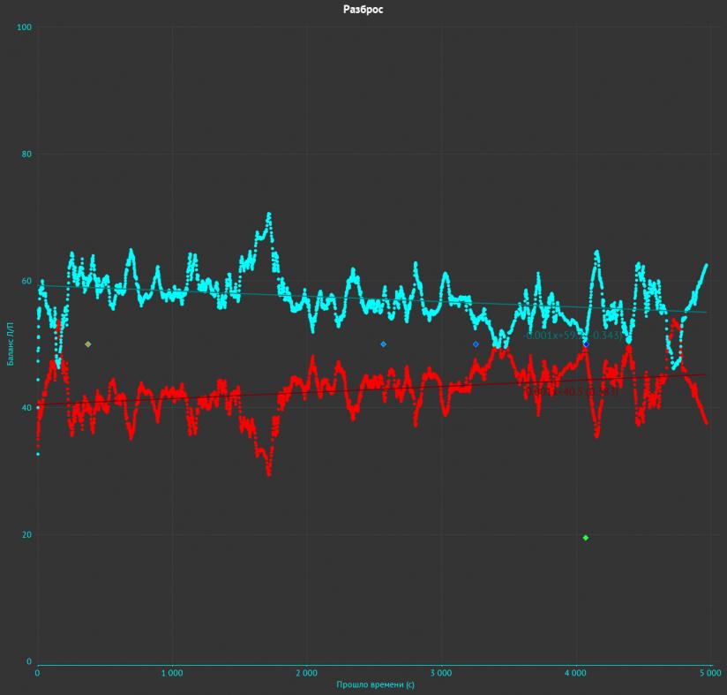Click the lowest dip of the red series
This screenshot has width=727, height=695.
269,473
